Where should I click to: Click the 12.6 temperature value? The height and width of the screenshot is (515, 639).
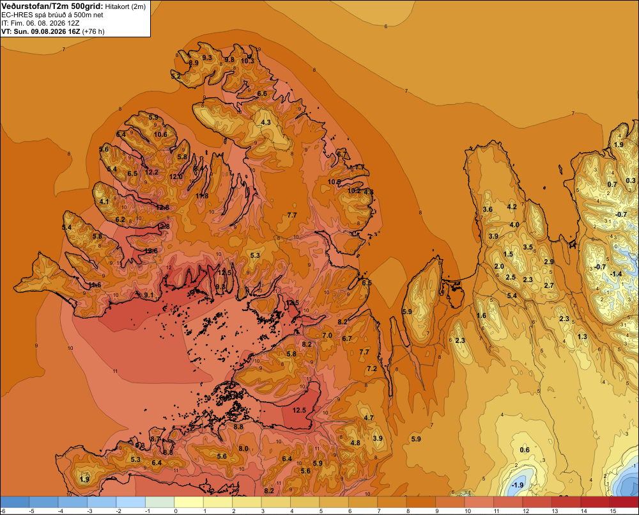151,251
